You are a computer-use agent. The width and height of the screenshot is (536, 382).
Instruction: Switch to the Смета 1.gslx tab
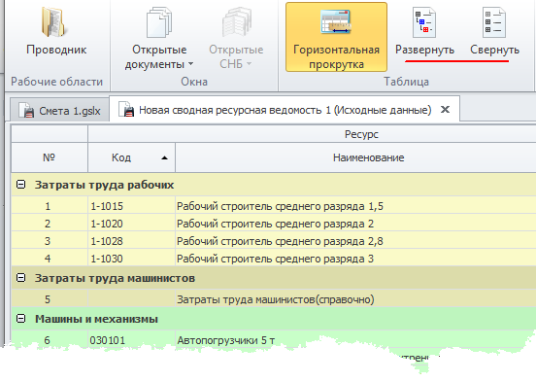tap(60, 110)
